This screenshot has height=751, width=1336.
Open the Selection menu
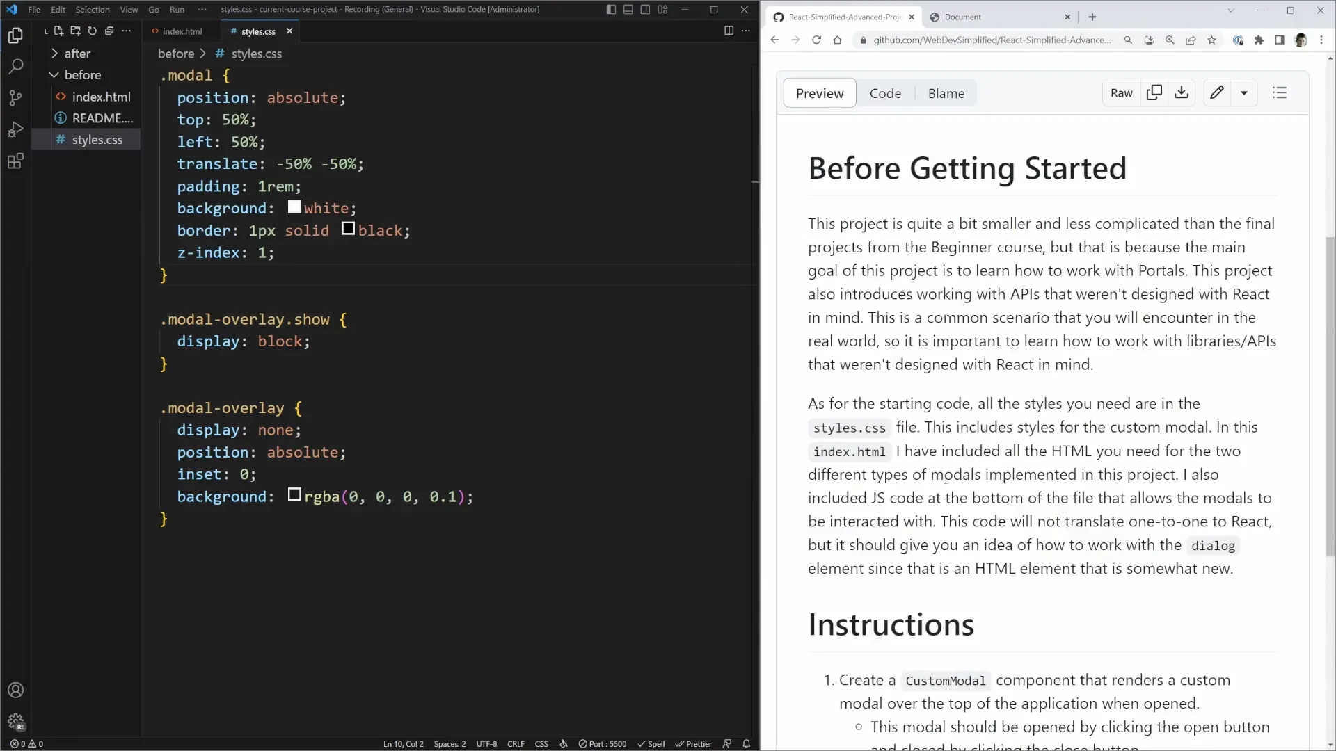pos(93,9)
